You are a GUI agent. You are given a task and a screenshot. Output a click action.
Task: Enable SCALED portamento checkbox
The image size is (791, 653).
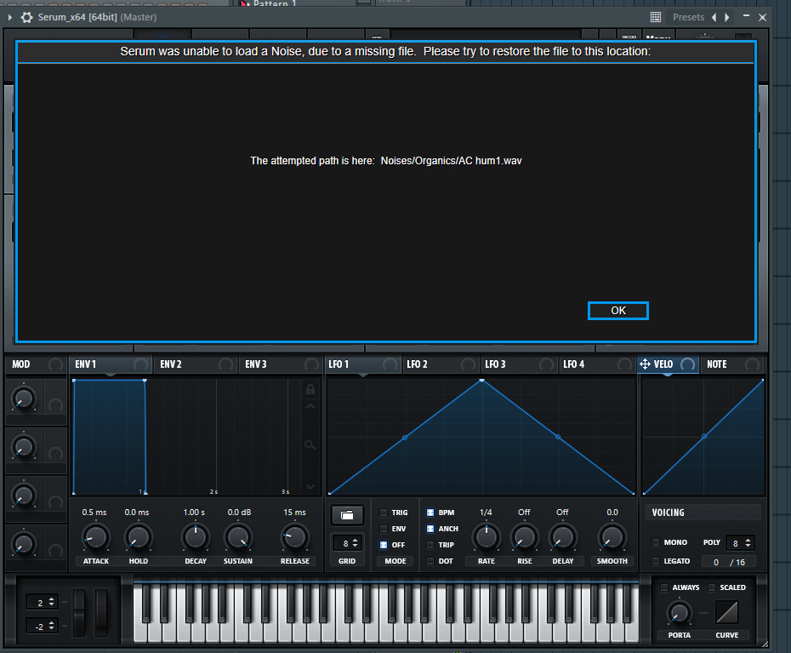tap(712, 587)
